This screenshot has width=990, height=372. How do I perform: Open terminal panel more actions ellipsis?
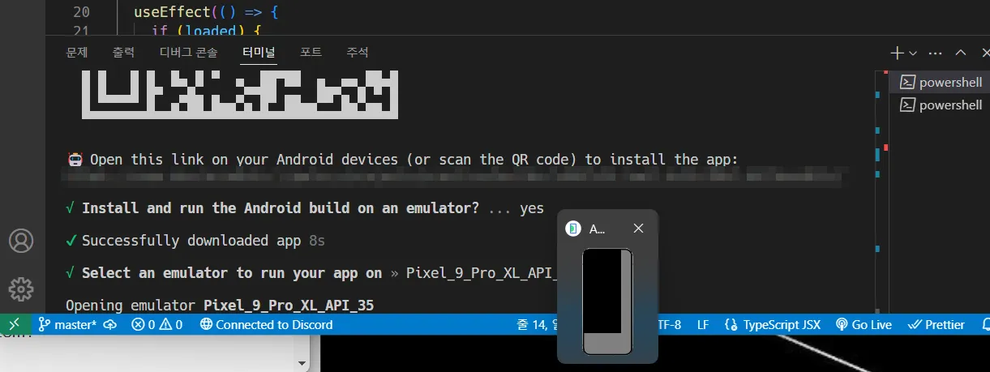[935, 53]
